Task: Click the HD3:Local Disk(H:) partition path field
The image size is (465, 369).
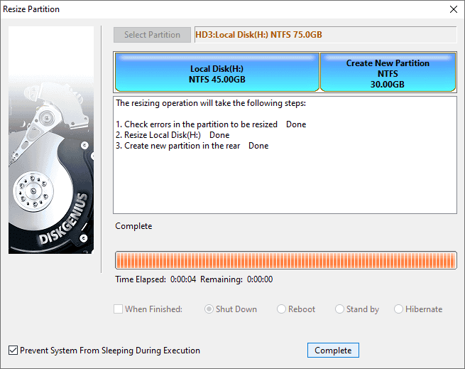Action: (x=324, y=35)
